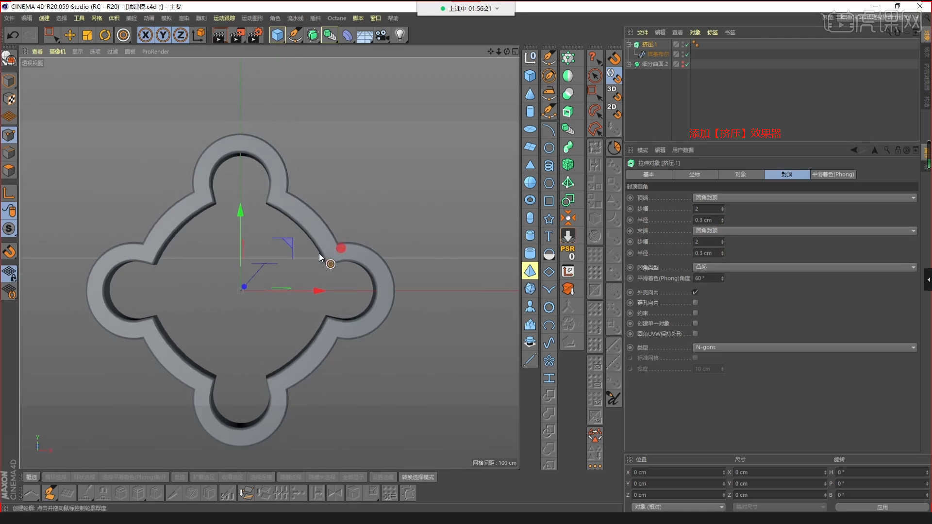Click the ProRender viewport menu
932x524 pixels.
coord(155,51)
